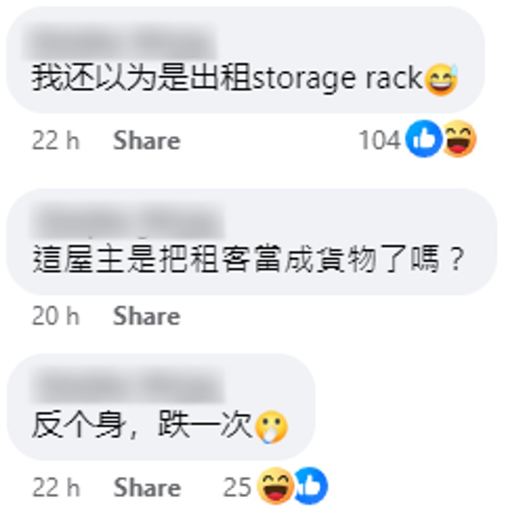512x528 pixels.
Task: Share the 反个身,跌一次 comment
Action: 147,487
